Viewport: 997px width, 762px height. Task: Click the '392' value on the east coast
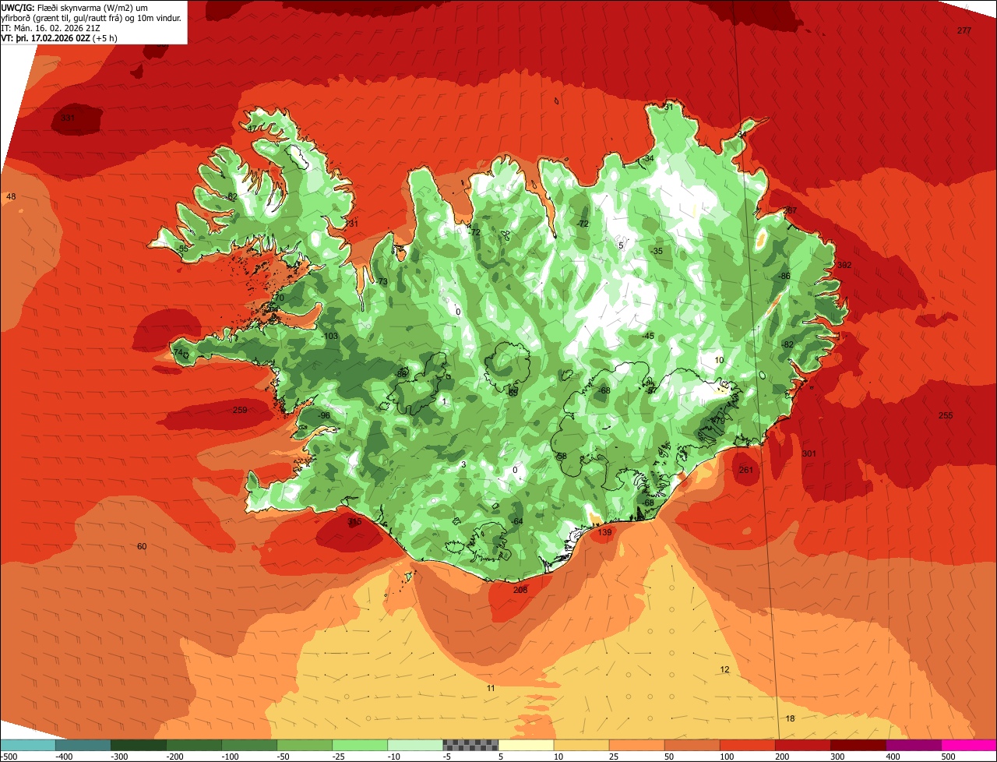[844, 265]
